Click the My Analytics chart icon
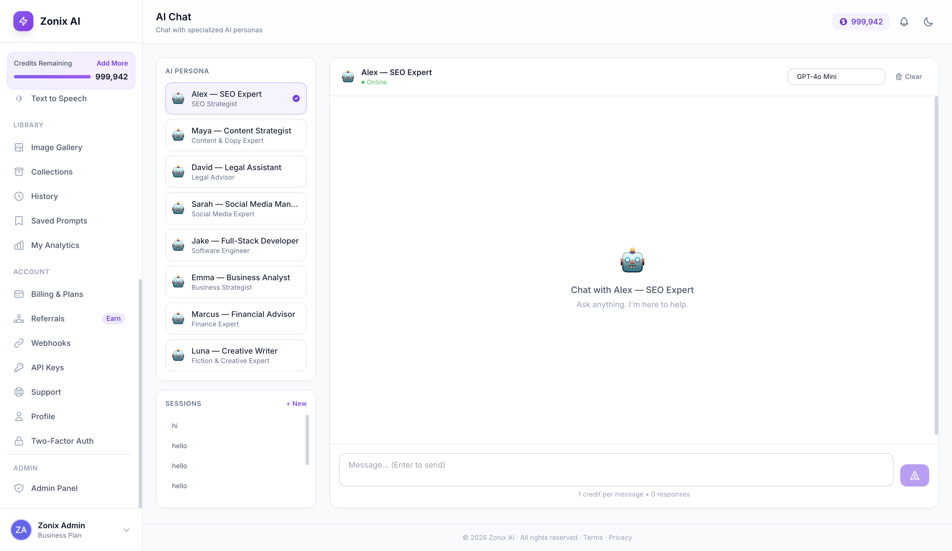952x551 pixels. tap(19, 245)
